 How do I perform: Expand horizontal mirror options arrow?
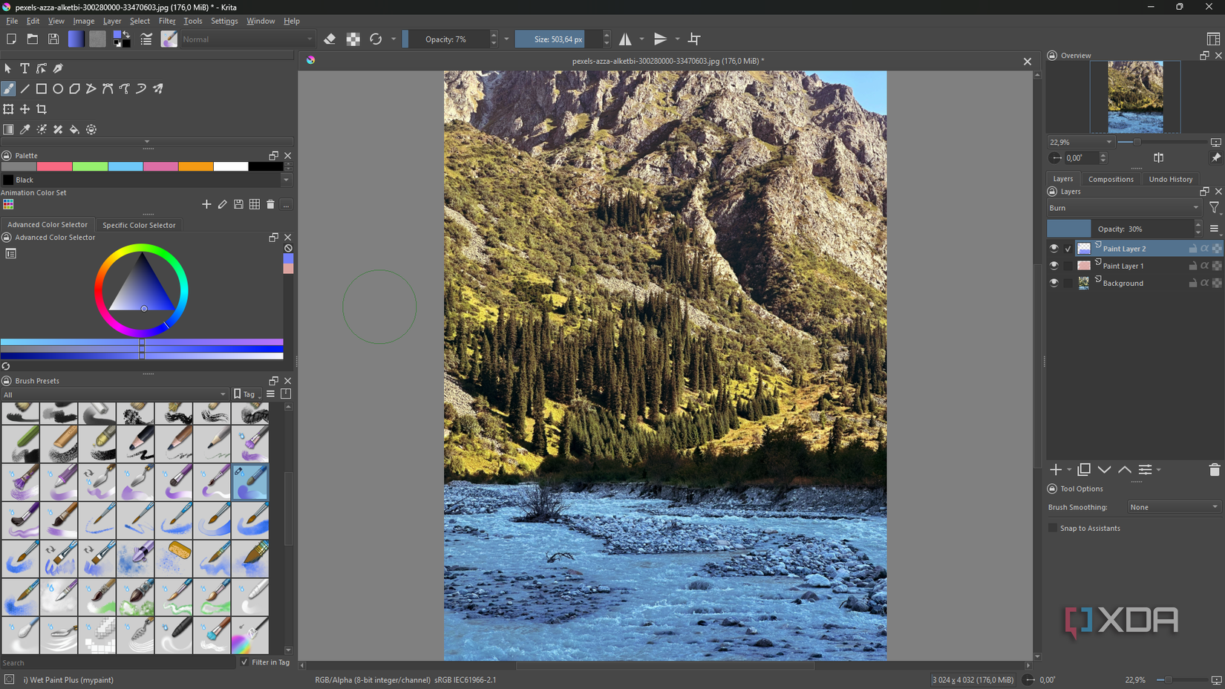(x=642, y=39)
